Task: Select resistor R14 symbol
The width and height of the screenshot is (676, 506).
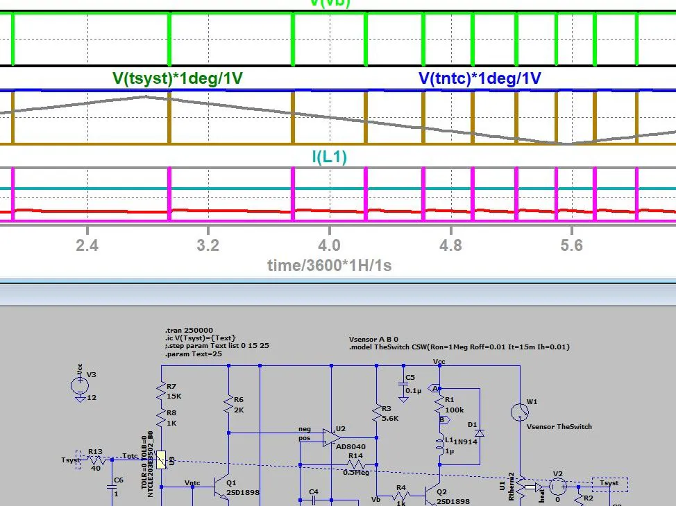Action: click(356, 464)
